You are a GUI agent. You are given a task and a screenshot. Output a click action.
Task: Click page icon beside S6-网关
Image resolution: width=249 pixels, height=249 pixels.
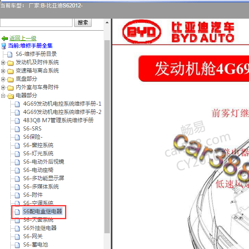(x=17, y=237)
